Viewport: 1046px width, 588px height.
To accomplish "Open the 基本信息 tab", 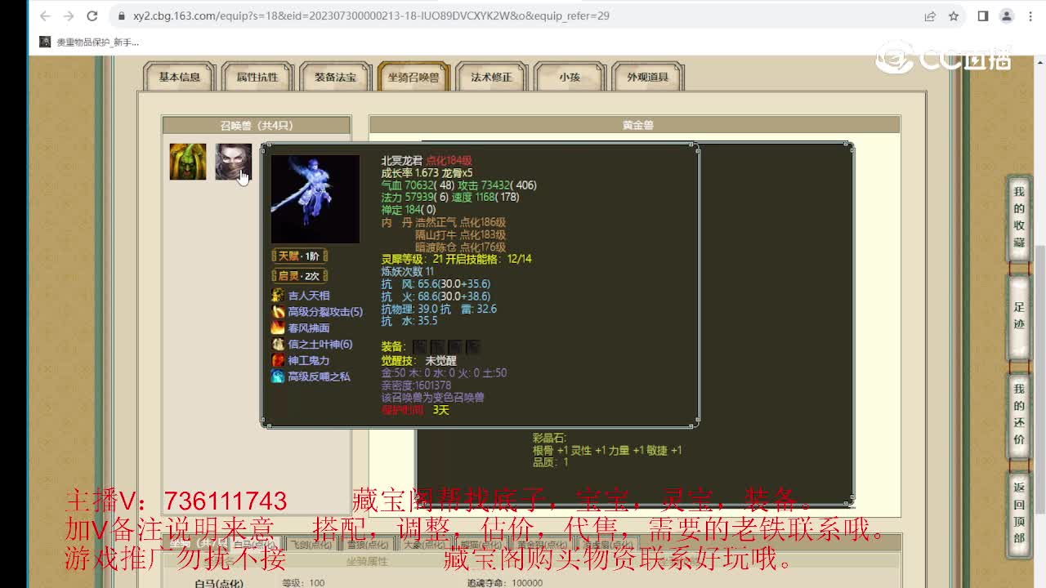I will [x=179, y=77].
